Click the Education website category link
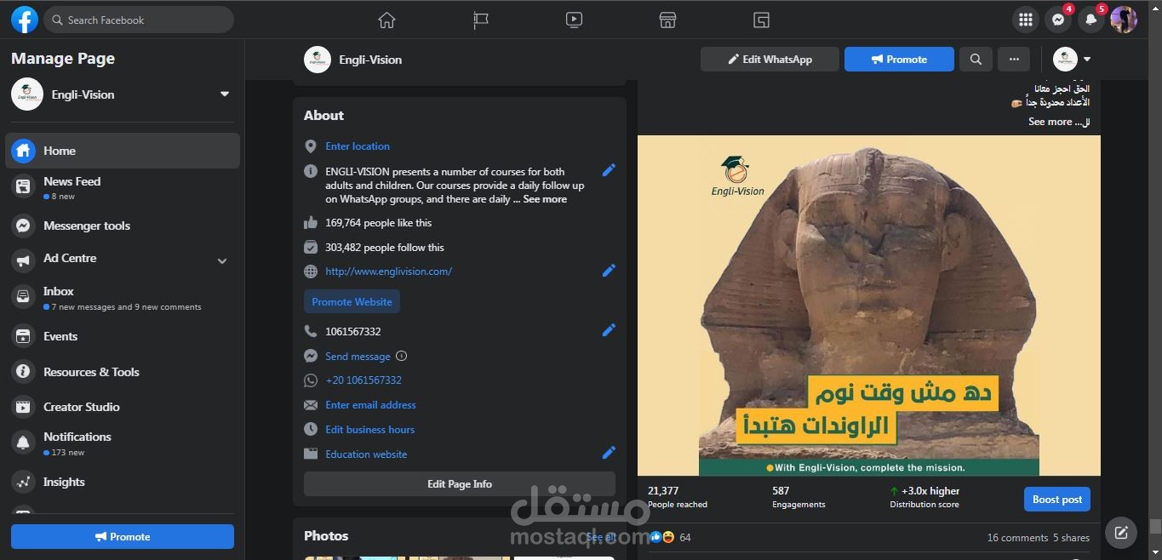1162x560 pixels. [x=366, y=454]
